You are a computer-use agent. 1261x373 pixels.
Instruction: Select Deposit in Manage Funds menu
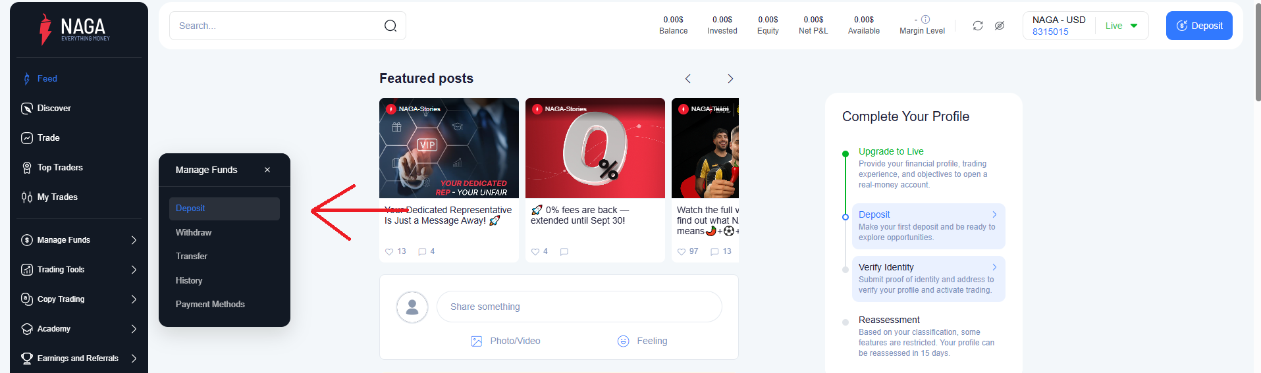tap(225, 209)
